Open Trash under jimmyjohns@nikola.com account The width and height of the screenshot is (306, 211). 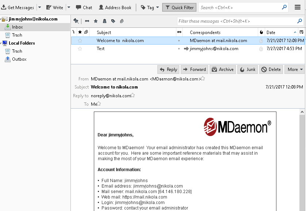(17, 35)
